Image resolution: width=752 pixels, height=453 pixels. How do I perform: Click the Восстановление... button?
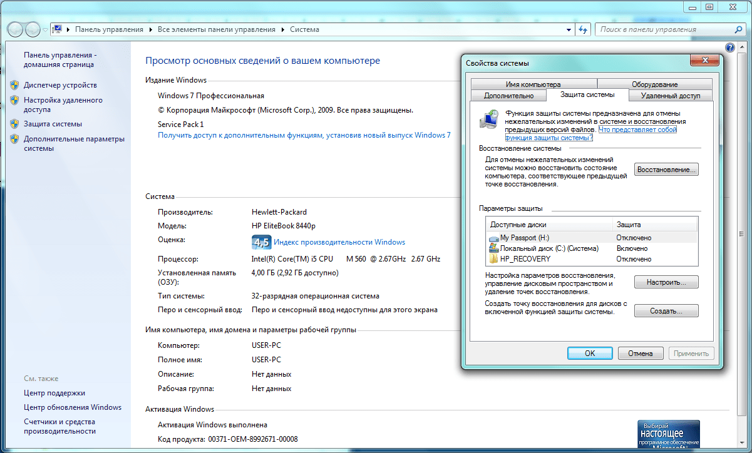click(666, 170)
